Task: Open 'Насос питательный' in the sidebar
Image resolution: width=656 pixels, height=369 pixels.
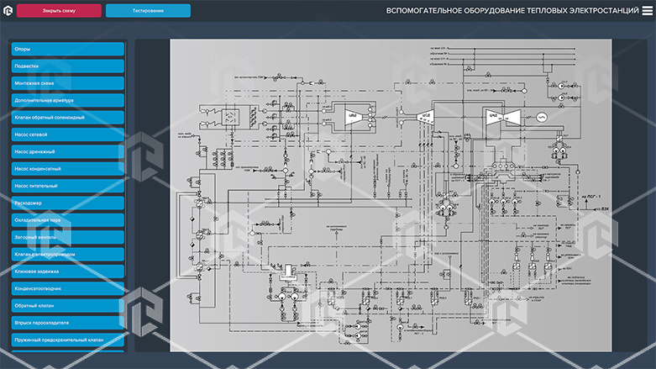Action: pyautogui.click(x=68, y=186)
